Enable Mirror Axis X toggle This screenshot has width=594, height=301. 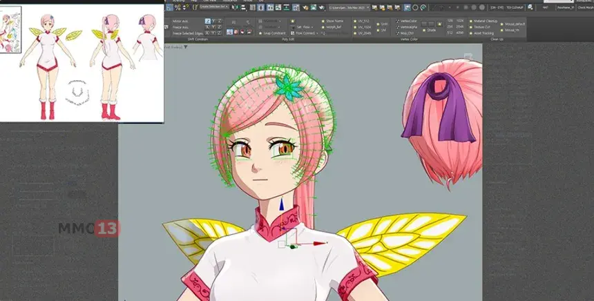(208, 21)
